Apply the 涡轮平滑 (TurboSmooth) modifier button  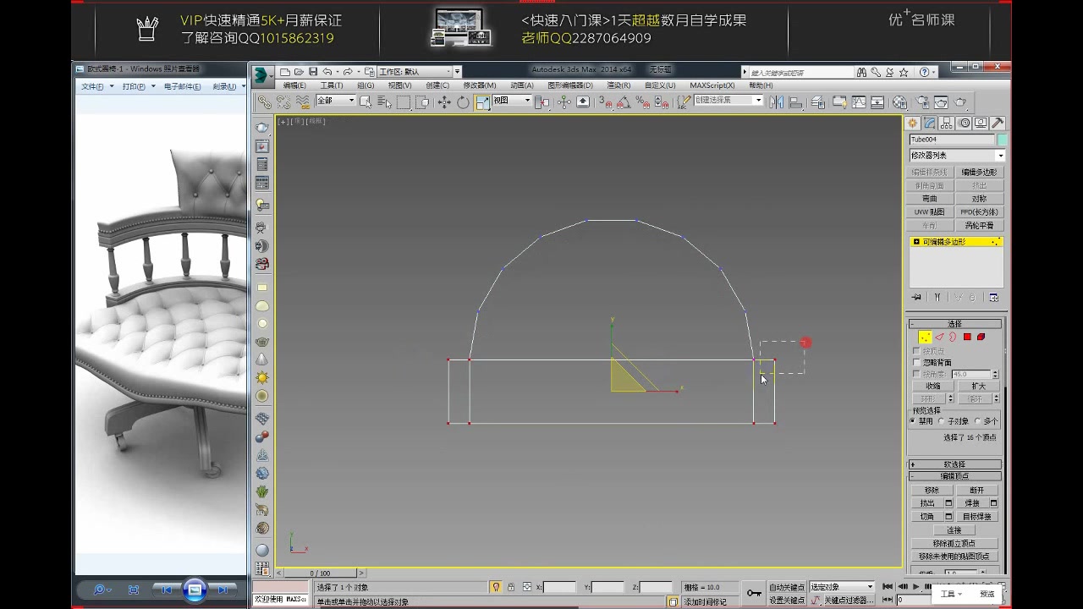point(979,224)
